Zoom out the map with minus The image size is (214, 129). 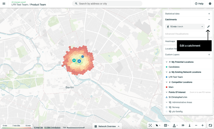(196, 125)
